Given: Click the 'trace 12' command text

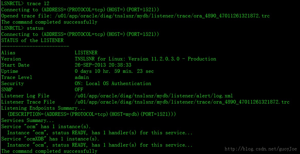Looking at the screenshot, I should tap(38, 3).
